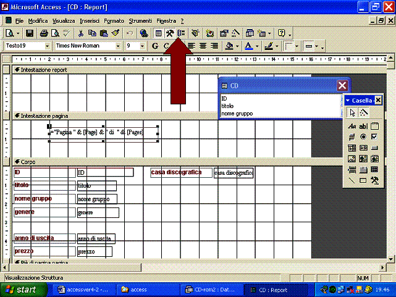The image size is (396, 297).
Task: Click the Print icon in toolbar
Action: coord(44,33)
